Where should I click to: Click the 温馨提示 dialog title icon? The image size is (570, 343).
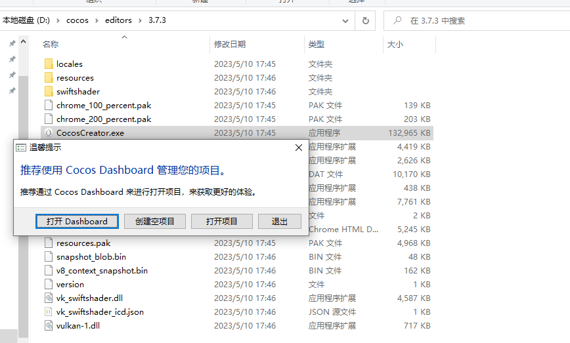21,148
